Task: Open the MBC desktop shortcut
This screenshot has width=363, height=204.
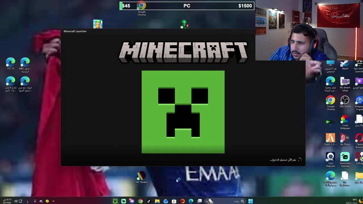Action: tap(25, 65)
